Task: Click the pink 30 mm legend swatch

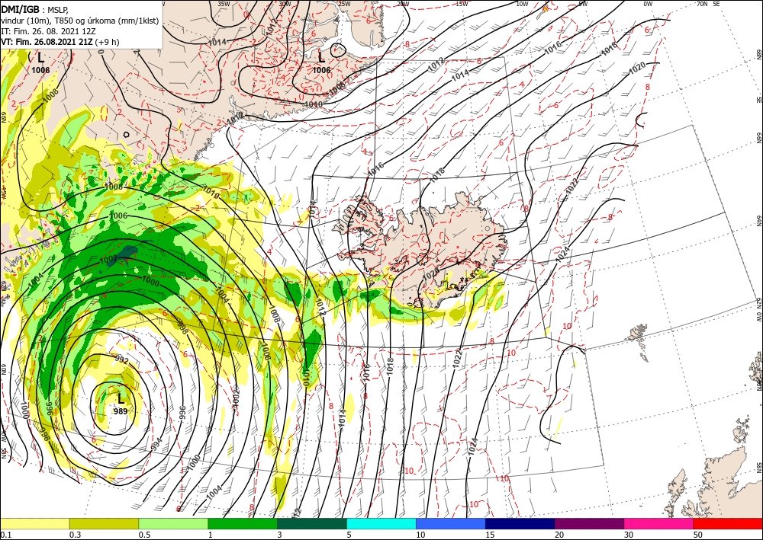Action: coord(659,523)
